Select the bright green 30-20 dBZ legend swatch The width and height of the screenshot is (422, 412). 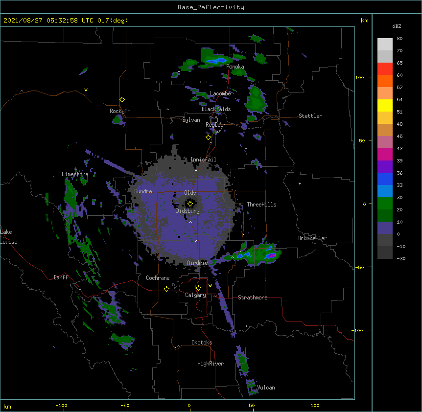385,204
